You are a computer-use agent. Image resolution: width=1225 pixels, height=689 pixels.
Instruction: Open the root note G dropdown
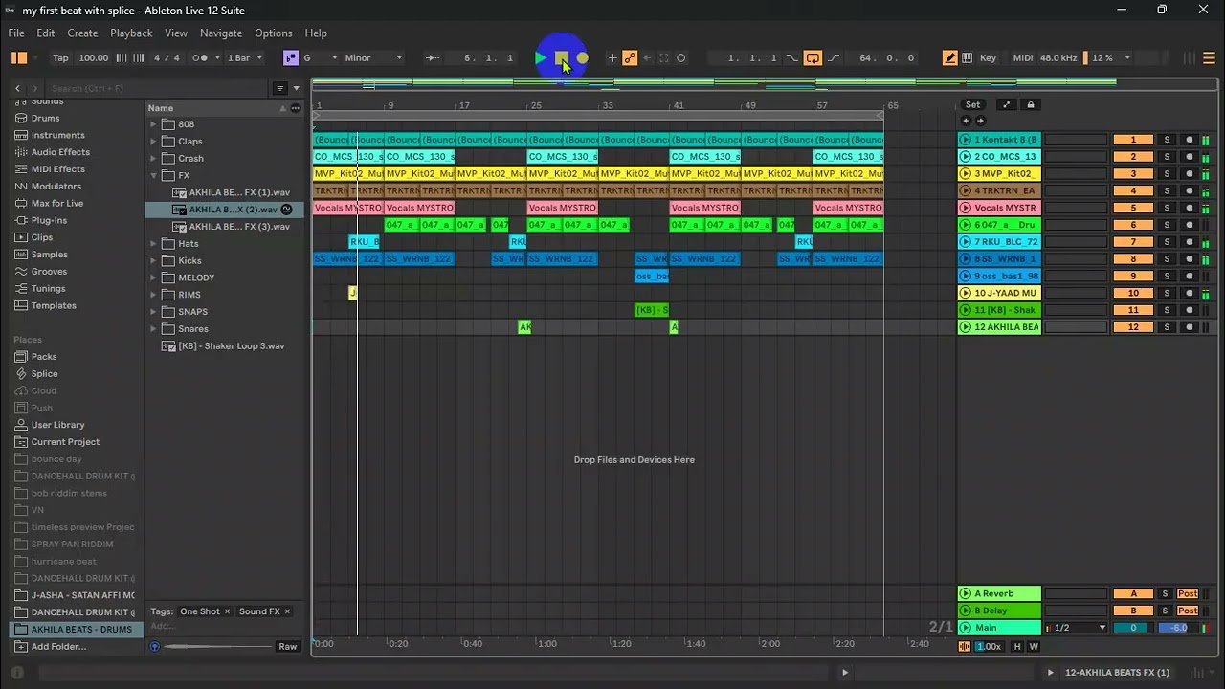coord(320,58)
